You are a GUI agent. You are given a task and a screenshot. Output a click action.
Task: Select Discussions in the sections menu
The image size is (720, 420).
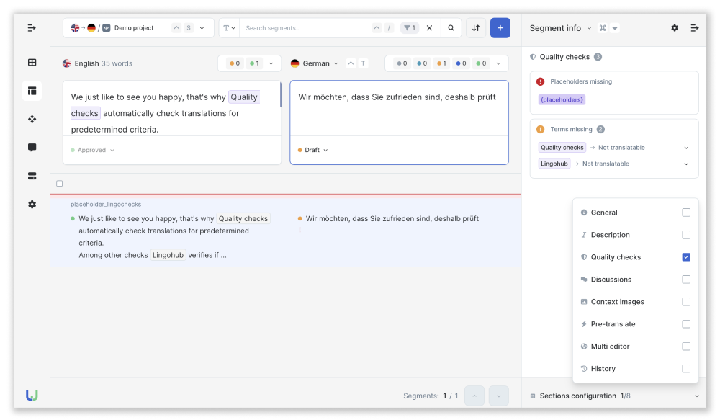(x=611, y=280)
